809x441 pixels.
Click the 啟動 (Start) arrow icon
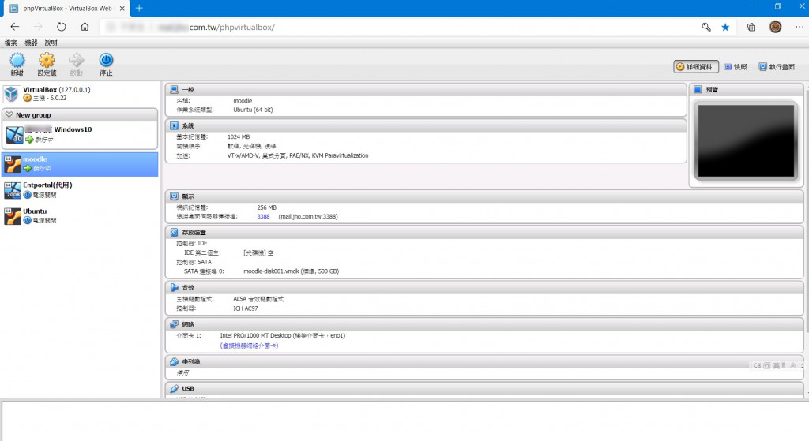pyautogui.click(x=77, y=60)
